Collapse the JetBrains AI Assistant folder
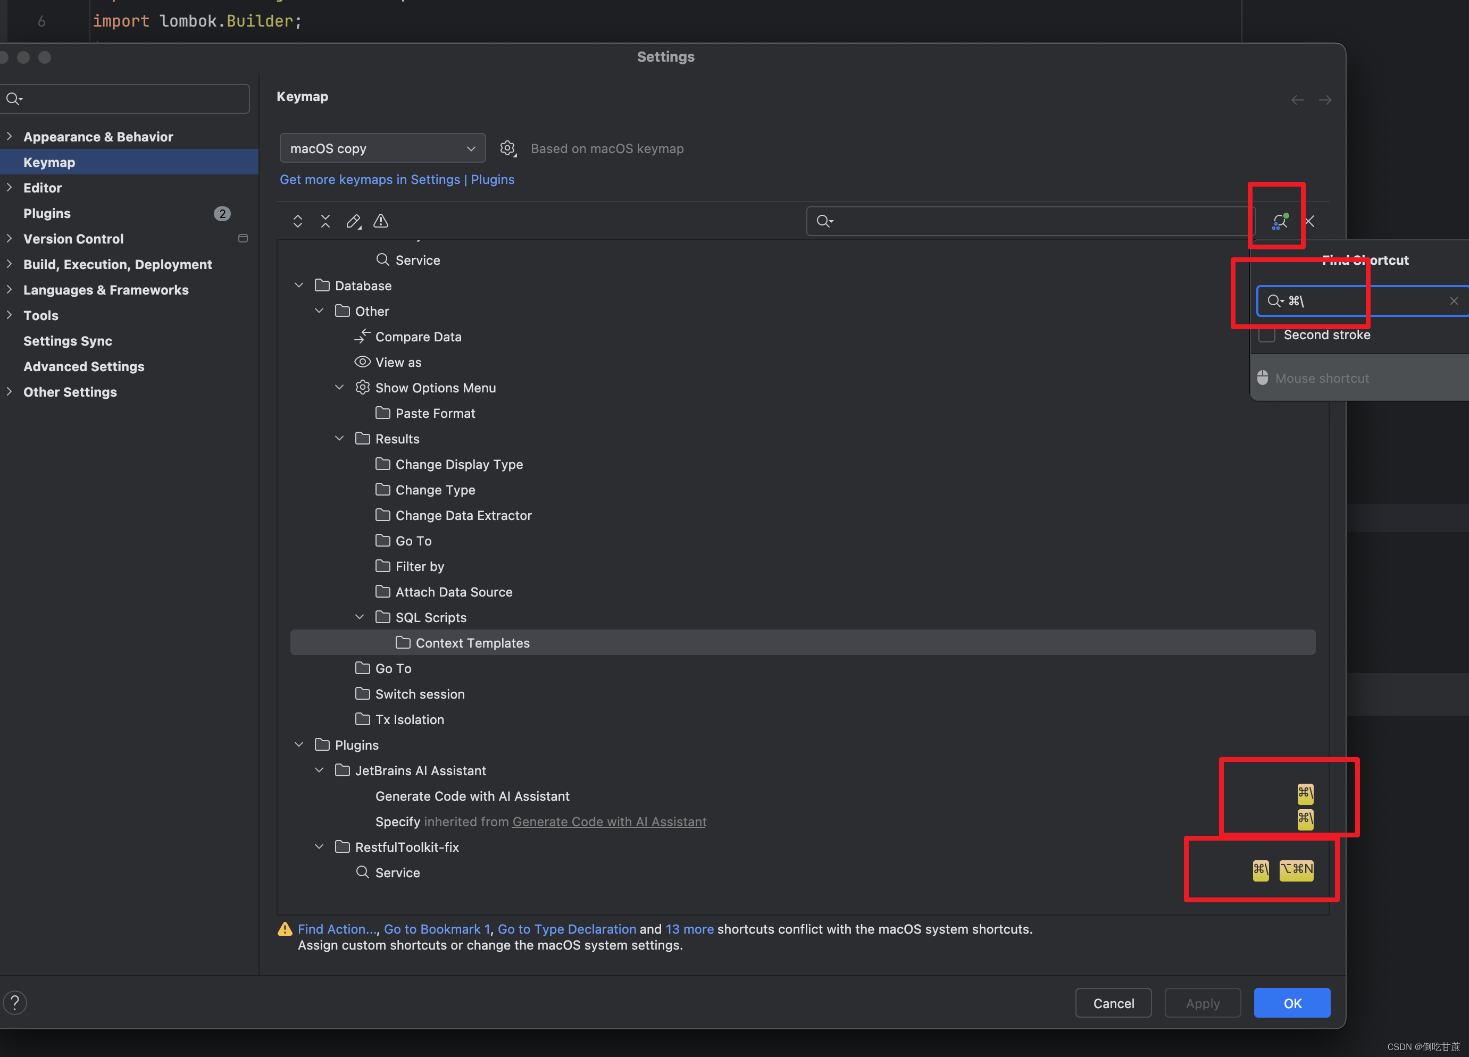The height and width of the screenshot is (1057, 1469). click(319, 770)
